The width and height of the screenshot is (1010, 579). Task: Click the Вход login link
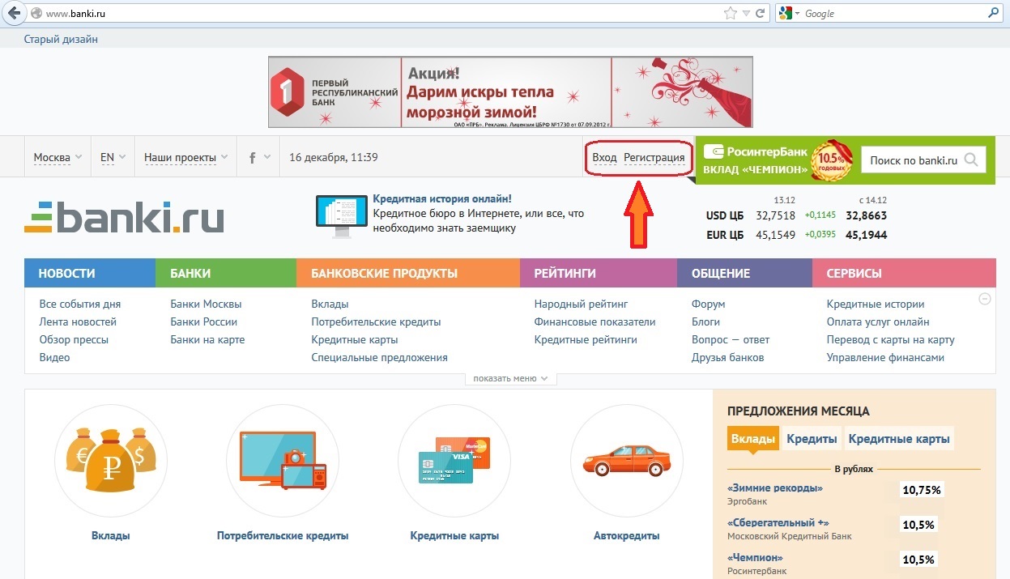pyautogui.click(x=604, y=157)
